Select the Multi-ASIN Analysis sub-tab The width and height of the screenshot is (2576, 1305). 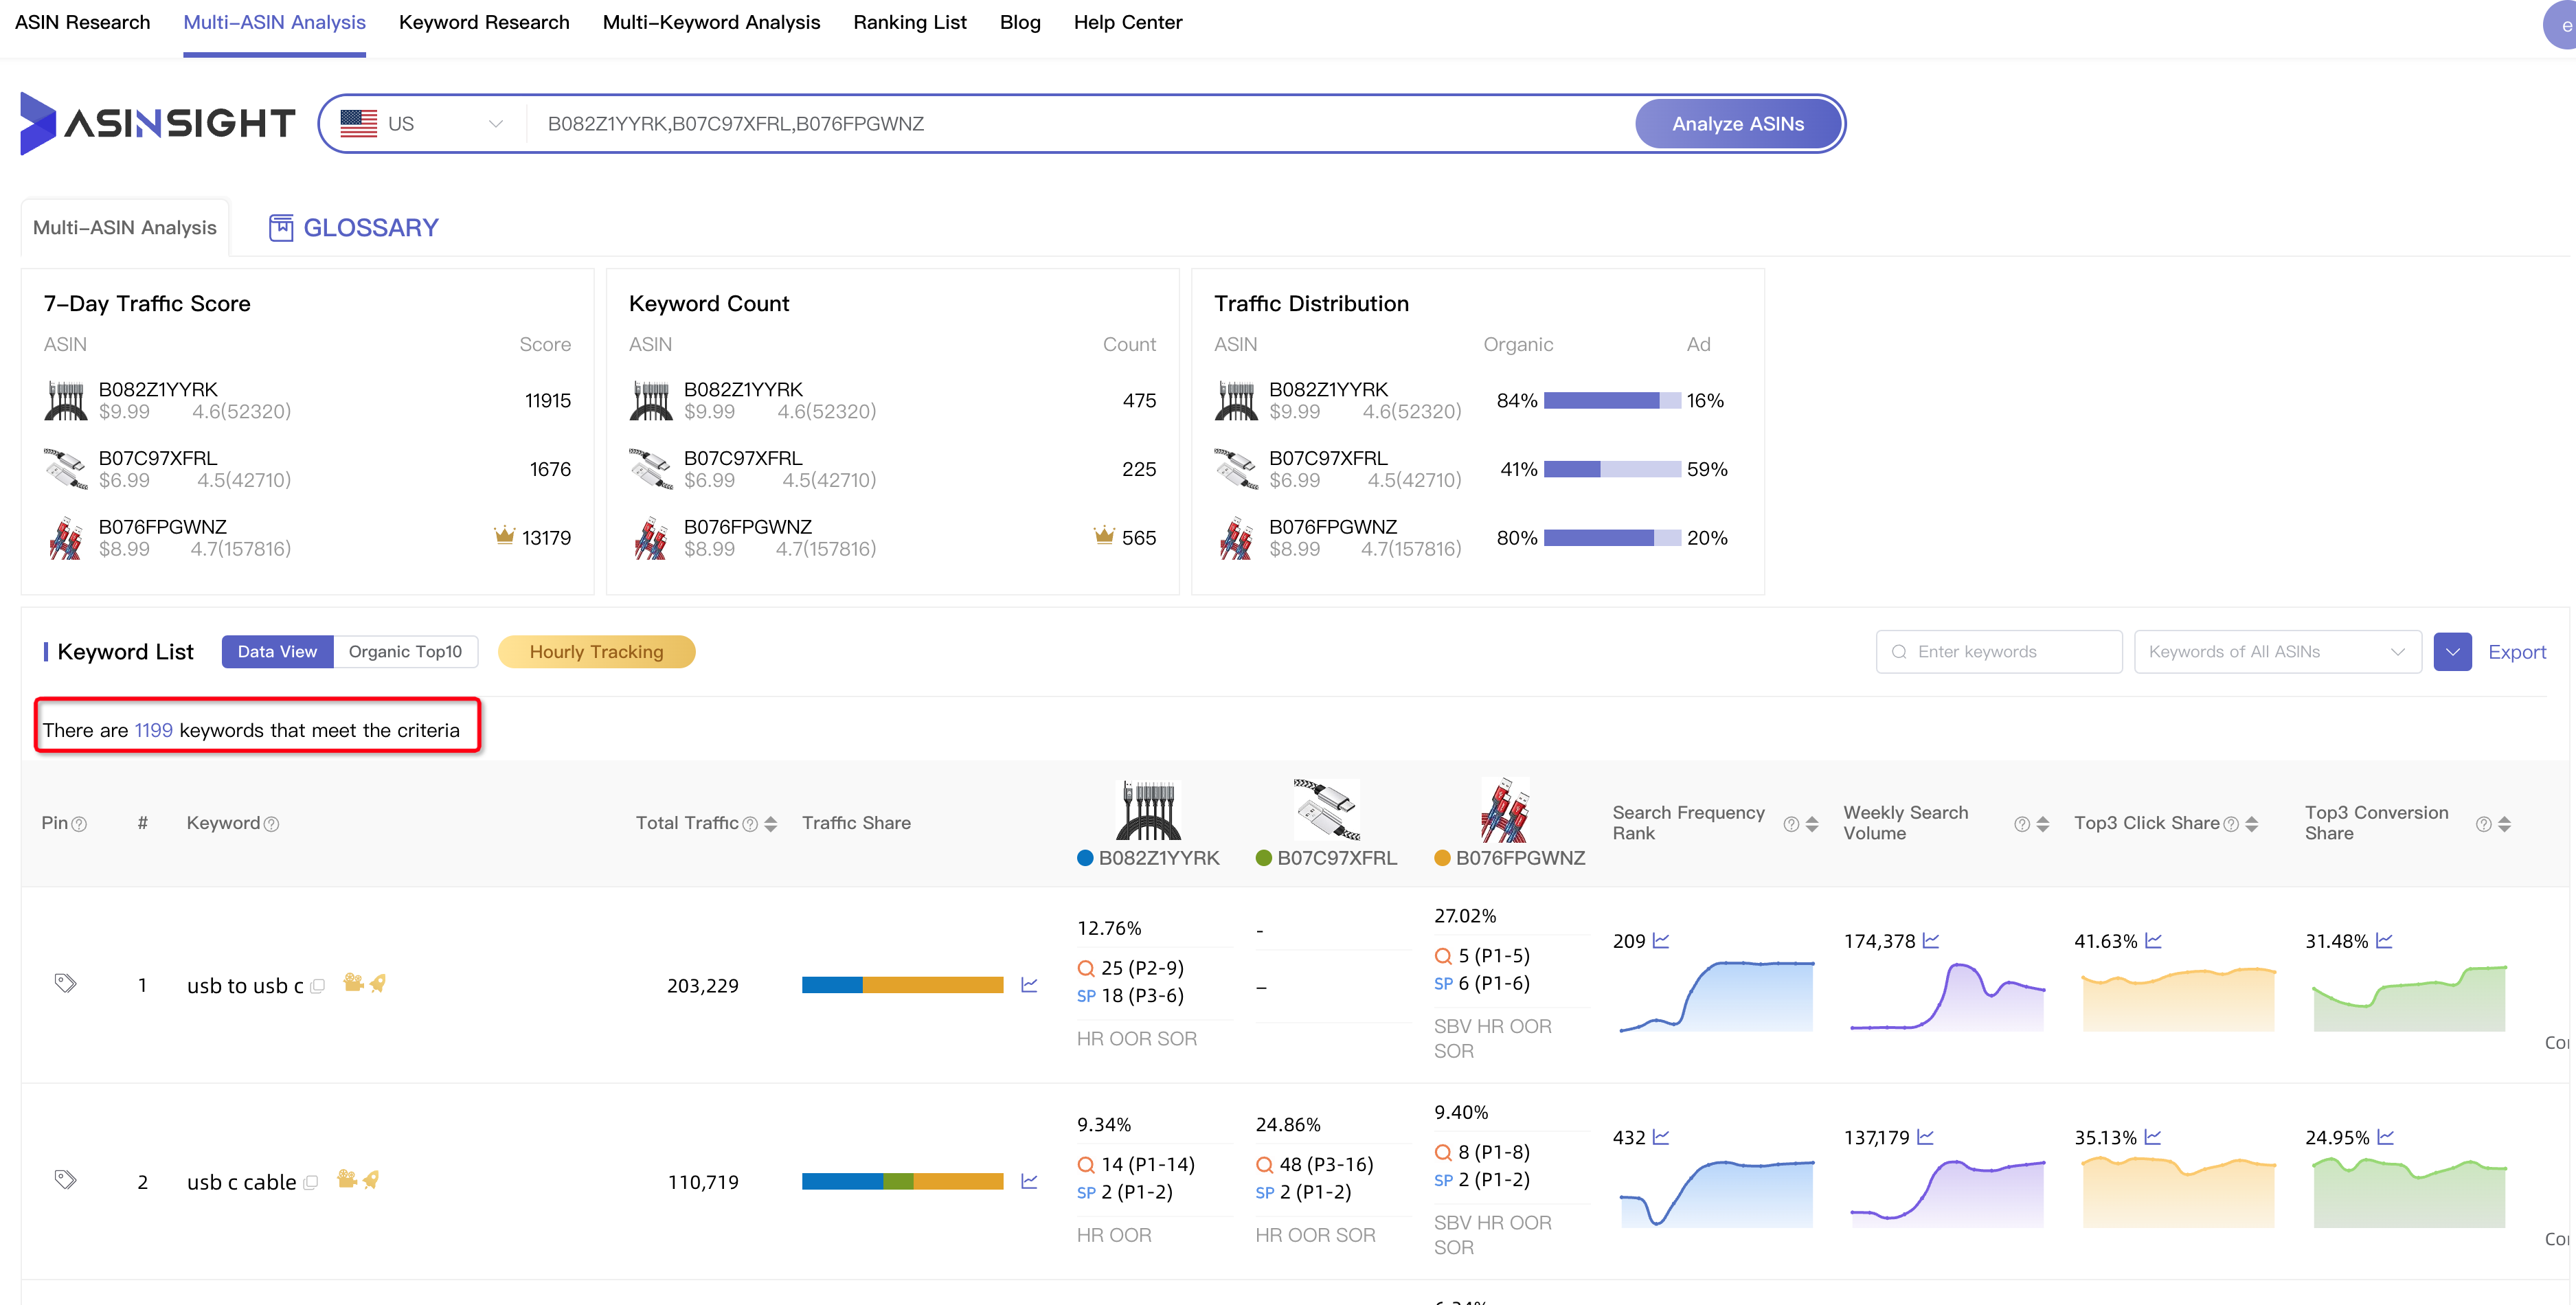(x=125, y=227)
